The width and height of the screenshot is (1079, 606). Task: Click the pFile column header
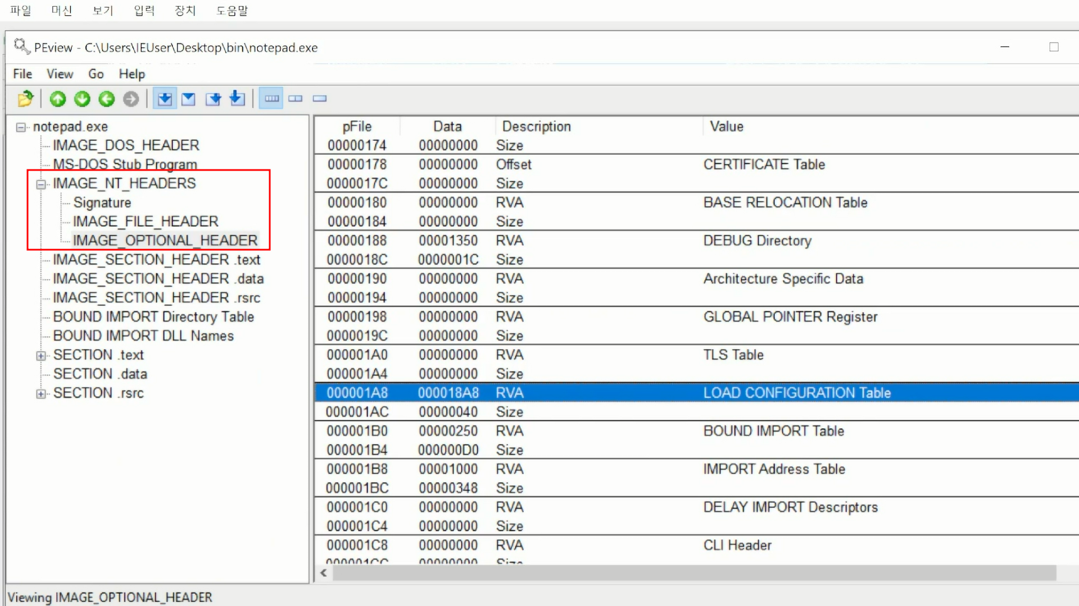tap(357, 126)
